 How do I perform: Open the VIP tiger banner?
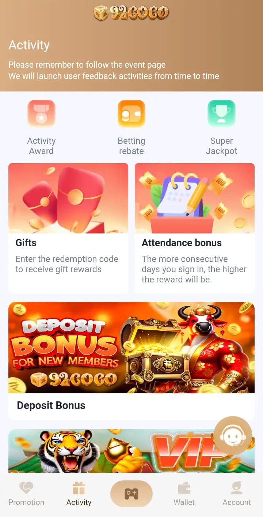click(131, 451)
